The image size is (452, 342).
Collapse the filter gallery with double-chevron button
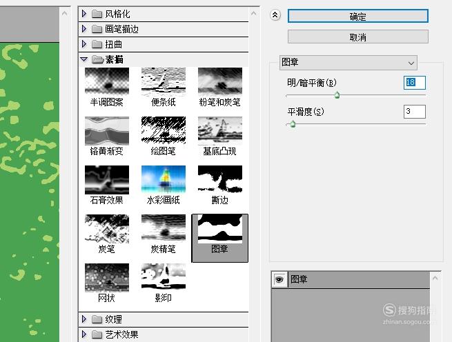pos(275,15)
